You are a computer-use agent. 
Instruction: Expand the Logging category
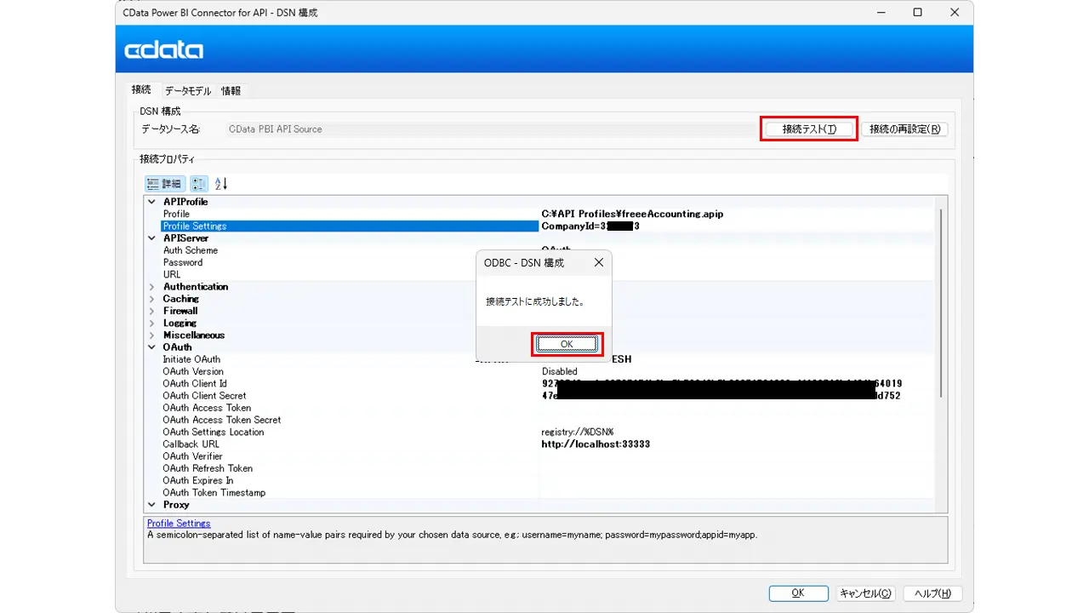(151, 323)
